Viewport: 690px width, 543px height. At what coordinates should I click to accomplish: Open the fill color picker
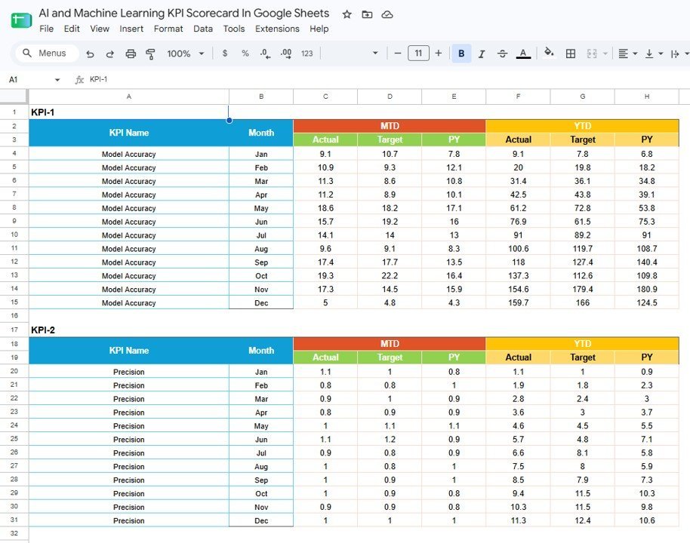coord(549,53)
